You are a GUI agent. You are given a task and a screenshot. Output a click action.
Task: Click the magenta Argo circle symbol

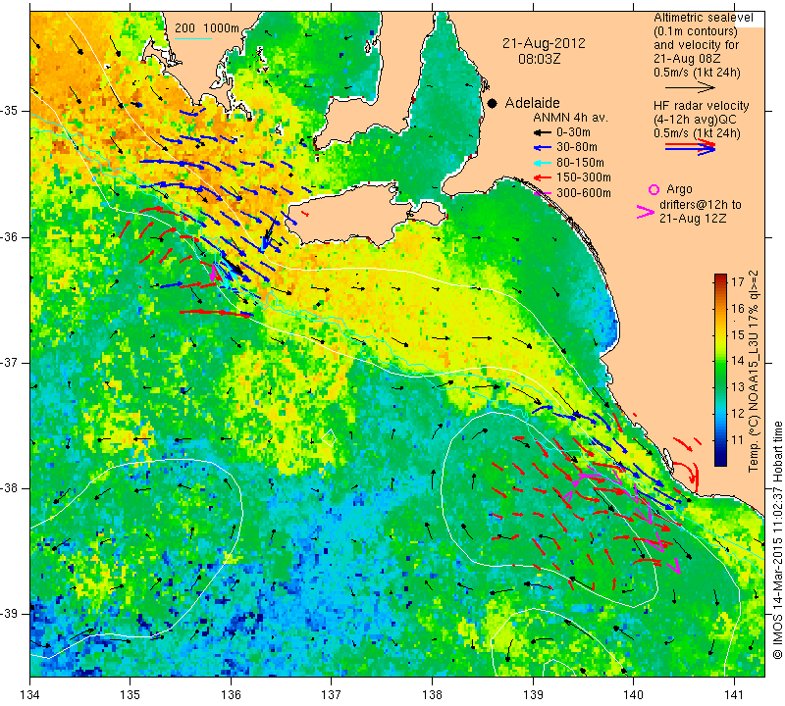point(654,189)
